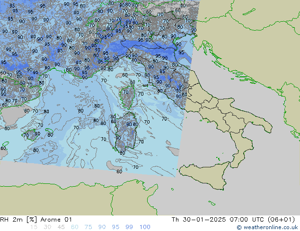Click the legend value 95 in the bottom scale

[115, 227]
